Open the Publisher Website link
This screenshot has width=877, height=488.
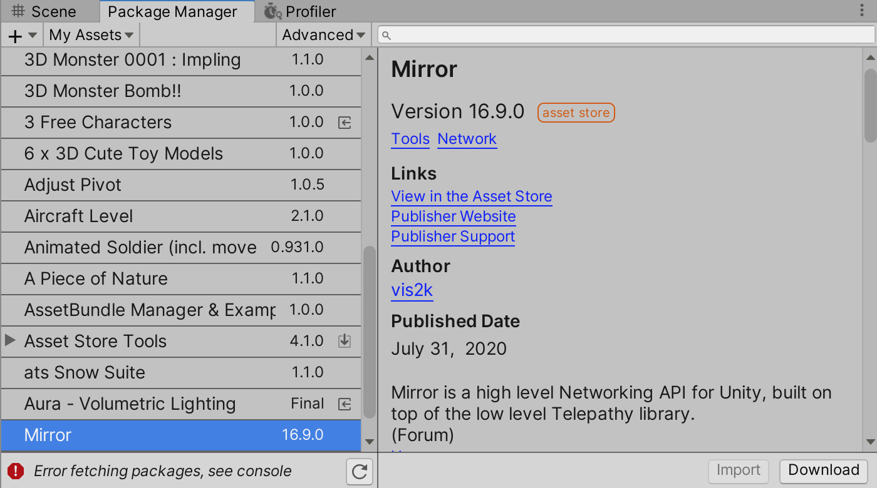pos(454,216)
